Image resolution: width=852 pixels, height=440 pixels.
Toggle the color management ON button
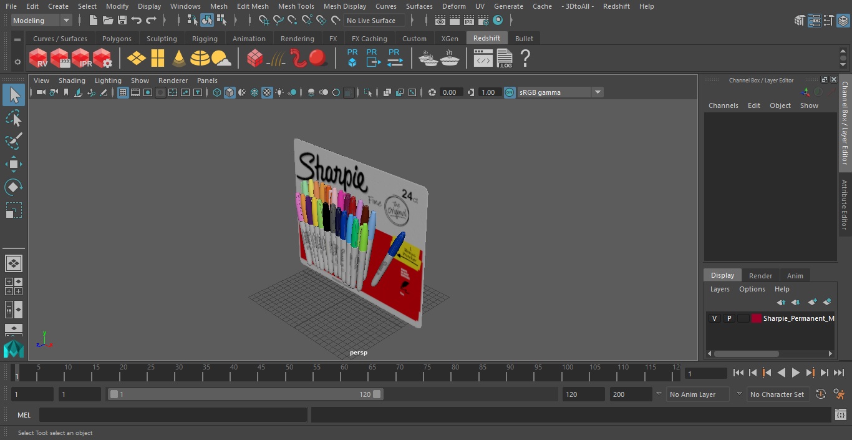(510, 92)
